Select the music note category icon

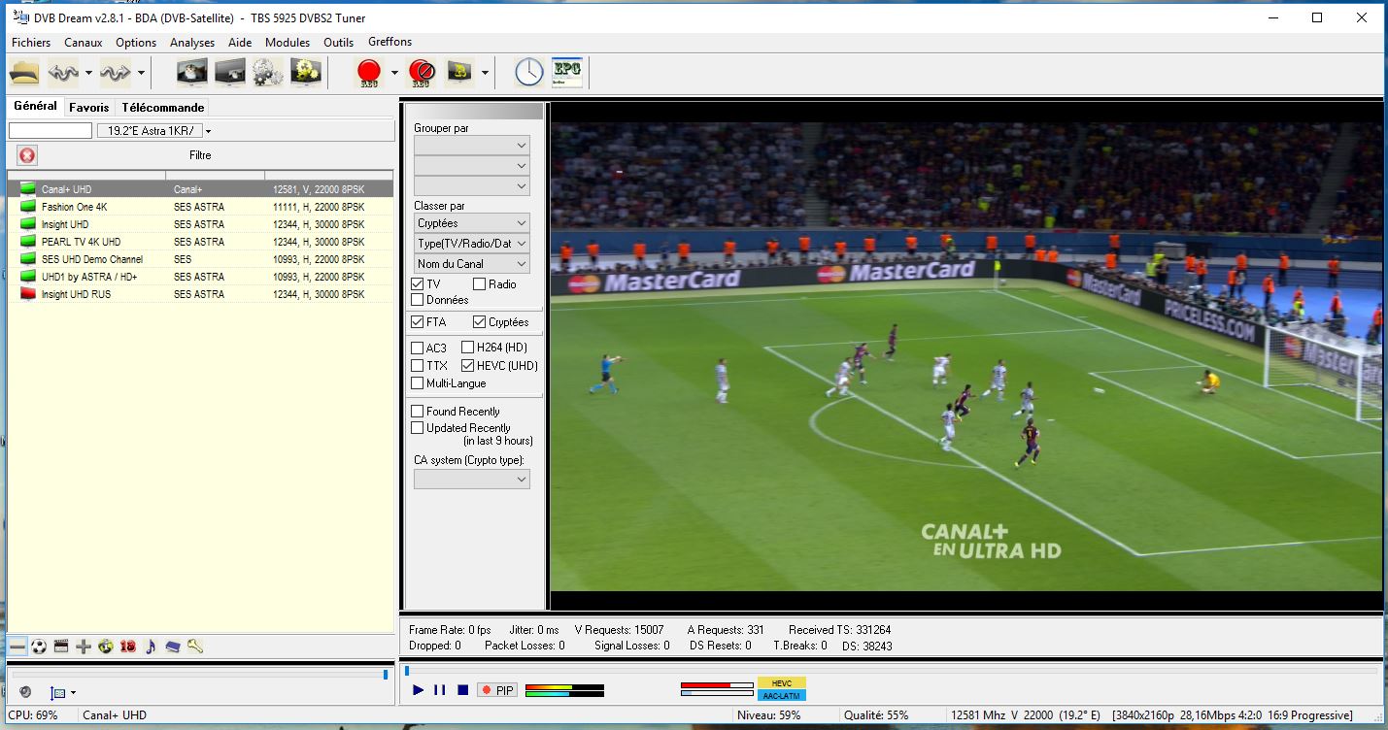point(151,646)
